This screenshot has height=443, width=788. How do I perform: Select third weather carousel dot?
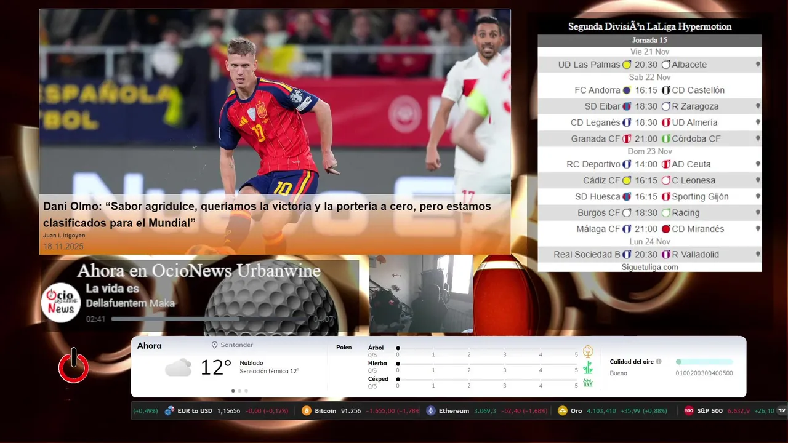pos(246,391)
